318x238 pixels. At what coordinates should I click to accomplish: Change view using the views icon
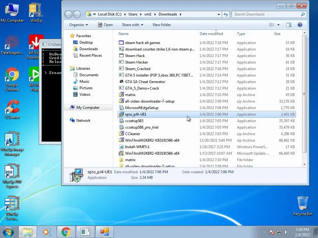[271, 25]
